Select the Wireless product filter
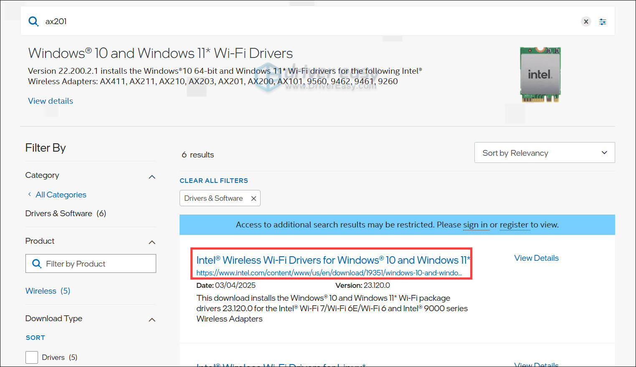 pos(41,291)
